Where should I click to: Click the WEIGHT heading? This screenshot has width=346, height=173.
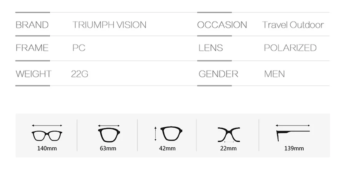point(33,74)
